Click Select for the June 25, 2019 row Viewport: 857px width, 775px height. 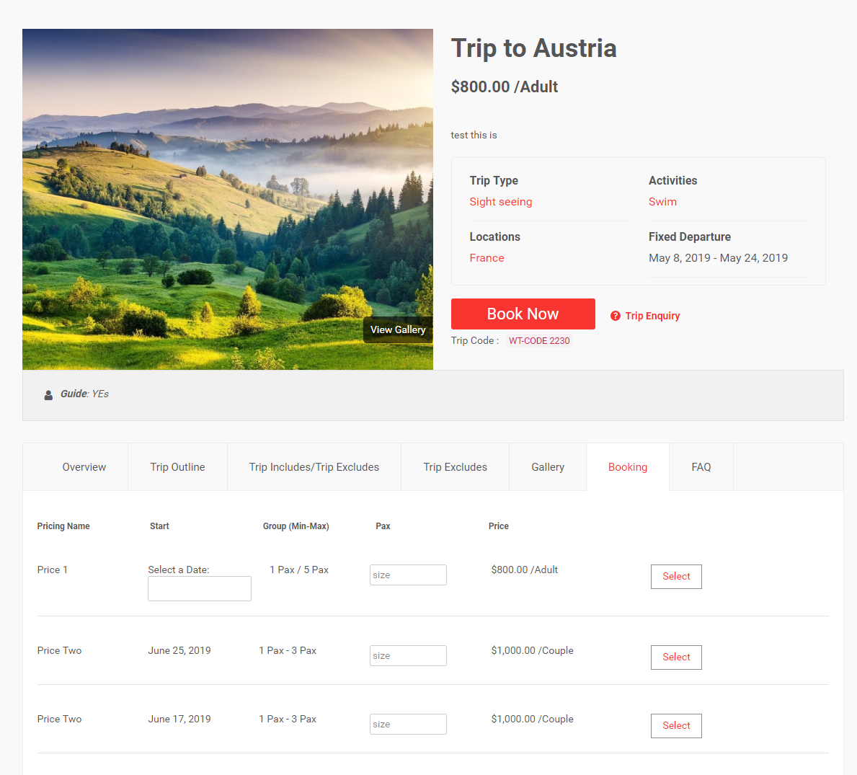coord(676,657)
